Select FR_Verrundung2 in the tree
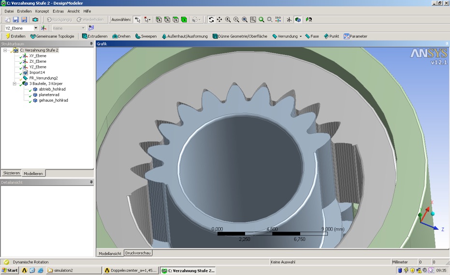The height and width of the screenshot is (275, 450). [44, 78]
